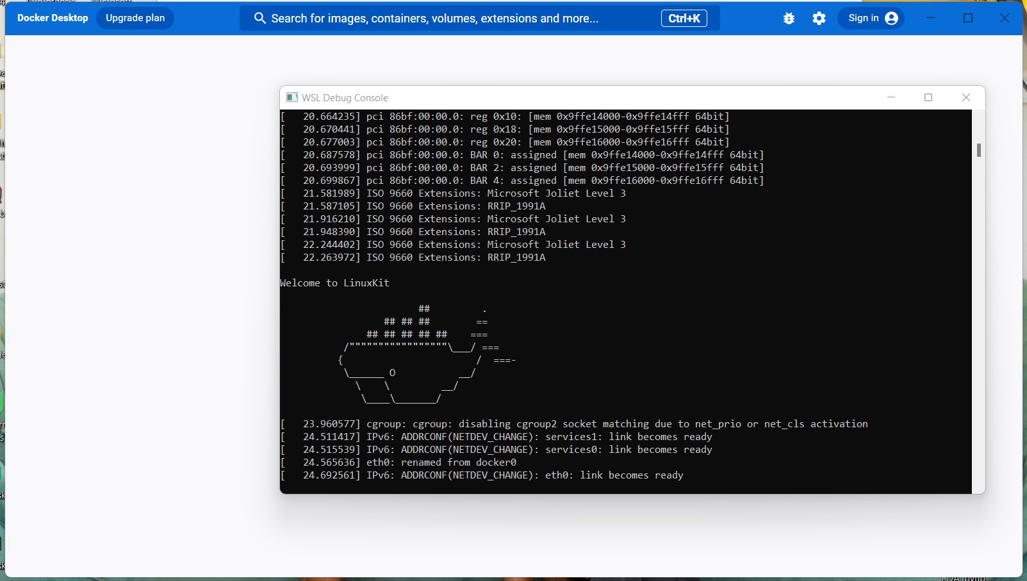Minimize the Docker Desktop window
1027x581 pixels.
tap(931, 18)
